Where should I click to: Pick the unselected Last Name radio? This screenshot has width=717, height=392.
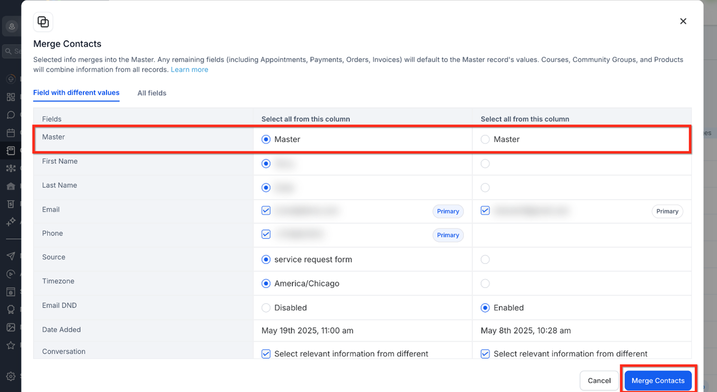pos(485,188)
